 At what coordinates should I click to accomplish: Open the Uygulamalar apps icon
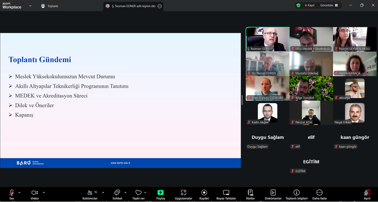(x=183, y=193)
